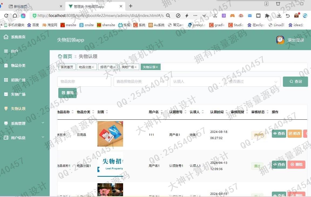Sort the table by 认领人
Screen dimensions: 311x197
[203, 112]
